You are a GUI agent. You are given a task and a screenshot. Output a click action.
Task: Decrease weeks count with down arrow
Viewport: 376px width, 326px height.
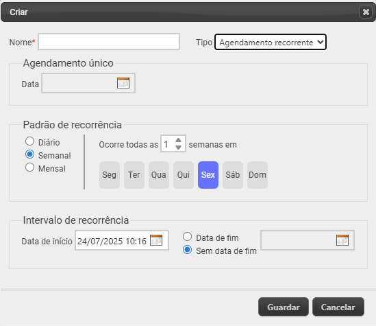178,148
